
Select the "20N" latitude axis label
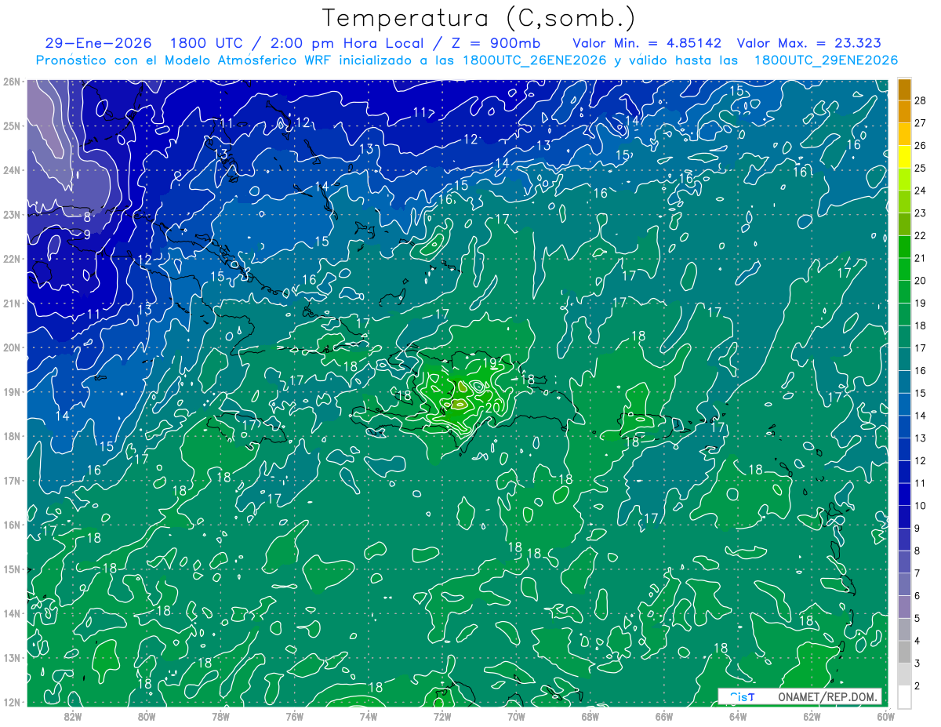tap(11, 347)
